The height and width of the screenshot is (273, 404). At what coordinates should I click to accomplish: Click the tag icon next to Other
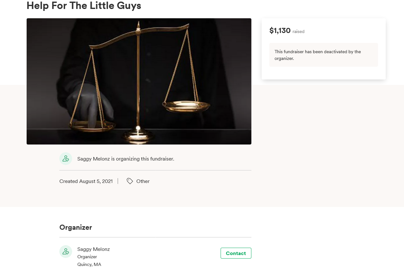click(130, 181)
